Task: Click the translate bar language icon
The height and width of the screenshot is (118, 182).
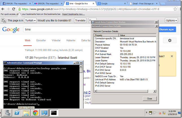Action: coord(4,20)
